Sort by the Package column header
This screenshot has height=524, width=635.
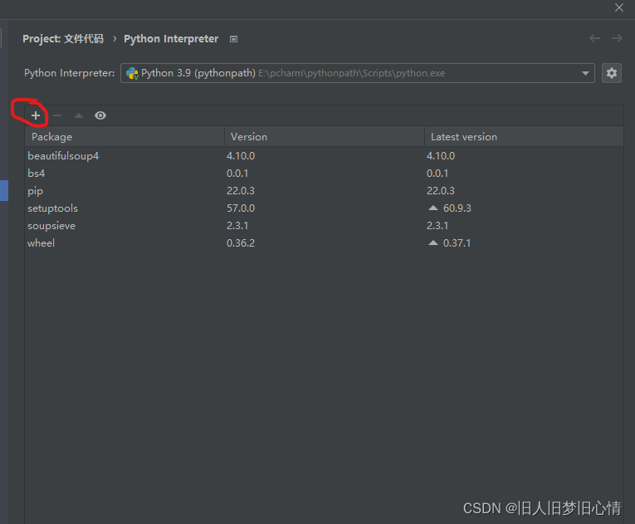pyautogui.click(x=125, y=136)
